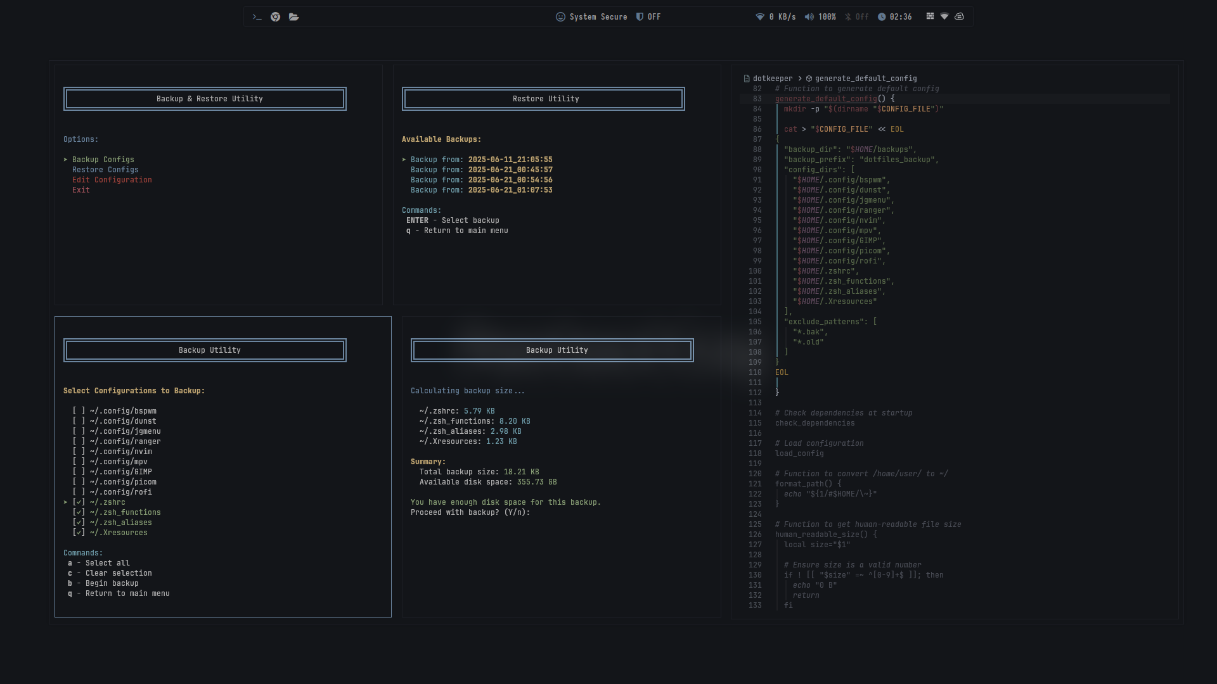The height and width of the screenshot is (684, 1217).
Task: Click the grid layout tray icon
Action: [930, 16]
